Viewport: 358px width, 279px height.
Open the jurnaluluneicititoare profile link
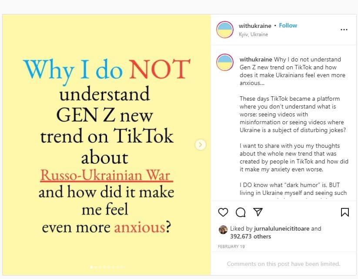pyautogui.click(x=282, y=228)
